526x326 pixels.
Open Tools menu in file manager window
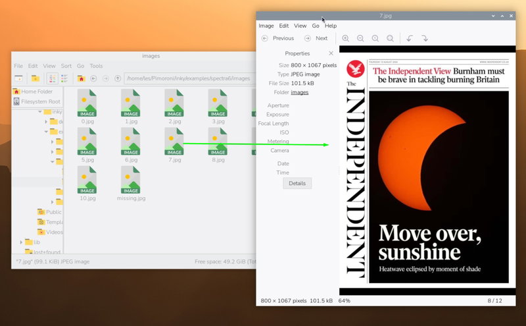(96, 66)
